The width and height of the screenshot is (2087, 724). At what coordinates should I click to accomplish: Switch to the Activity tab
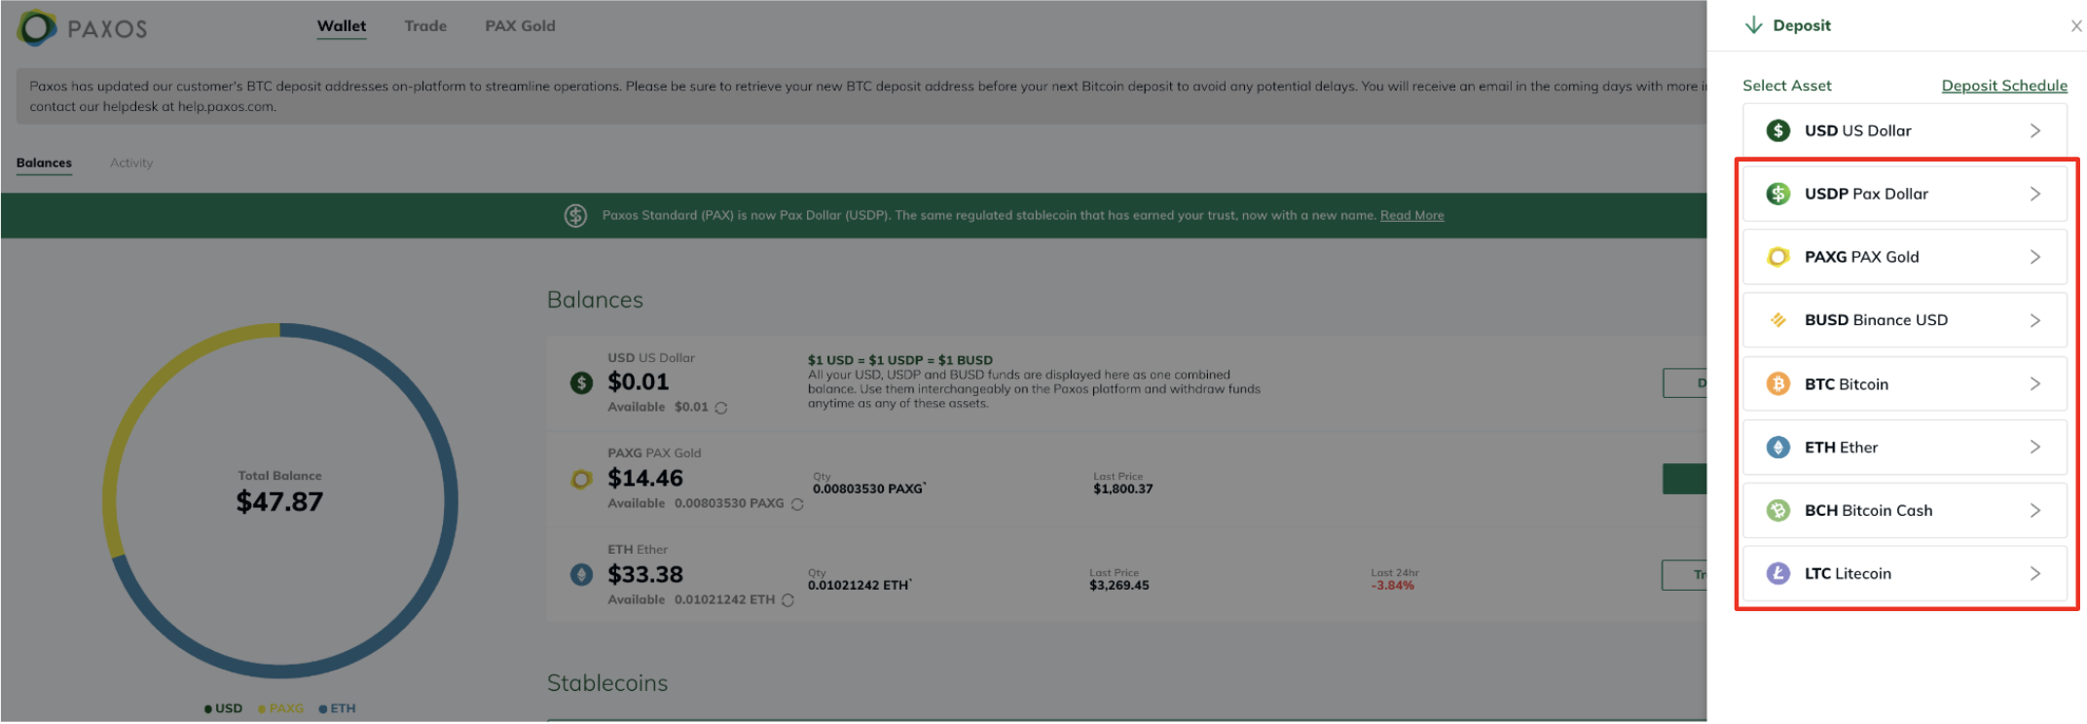[131, 163]
